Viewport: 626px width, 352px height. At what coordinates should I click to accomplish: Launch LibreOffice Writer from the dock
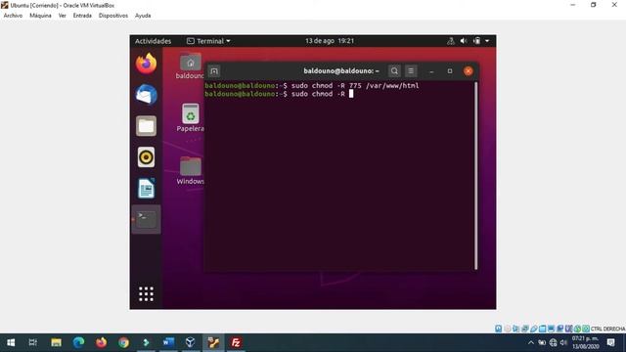[x=146, y=189]
